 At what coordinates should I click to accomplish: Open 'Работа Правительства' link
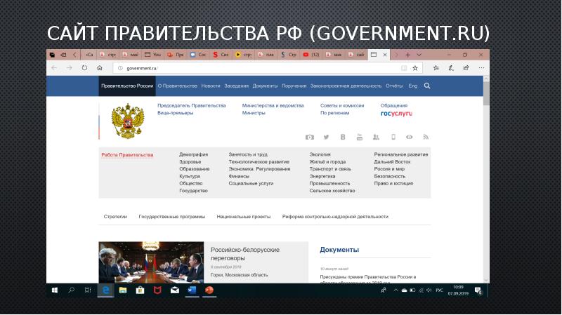127,154
